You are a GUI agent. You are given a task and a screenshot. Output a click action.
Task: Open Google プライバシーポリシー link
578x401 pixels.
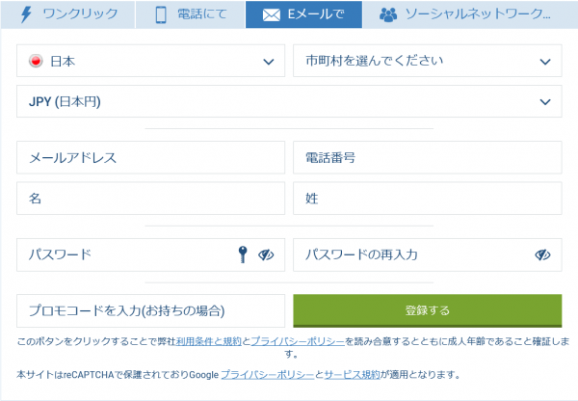pos(268,375)
